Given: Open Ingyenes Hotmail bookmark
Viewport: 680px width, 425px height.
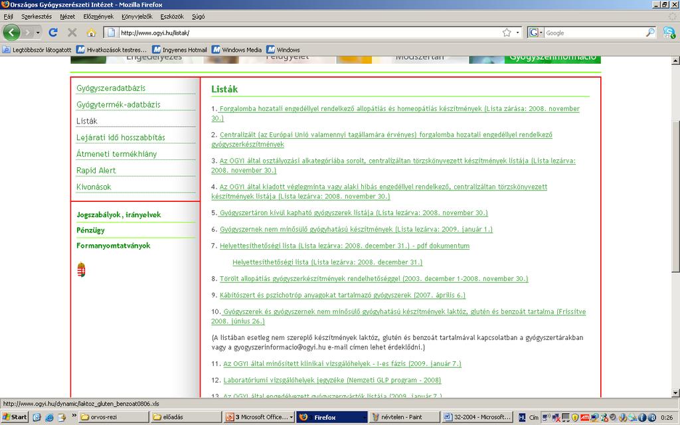Looking at the screenshot, I should [179, 50].
